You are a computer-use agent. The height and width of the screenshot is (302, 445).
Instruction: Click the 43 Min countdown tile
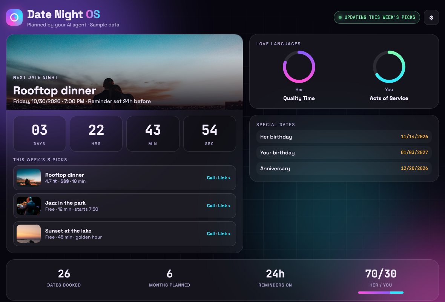(153, 134)
